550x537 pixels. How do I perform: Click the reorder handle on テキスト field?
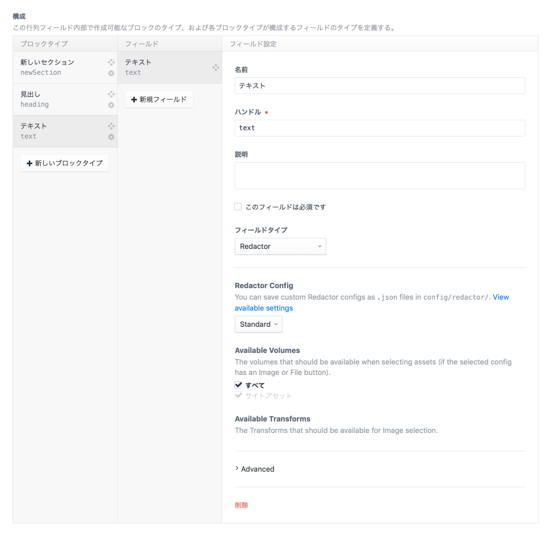point(215,67)
